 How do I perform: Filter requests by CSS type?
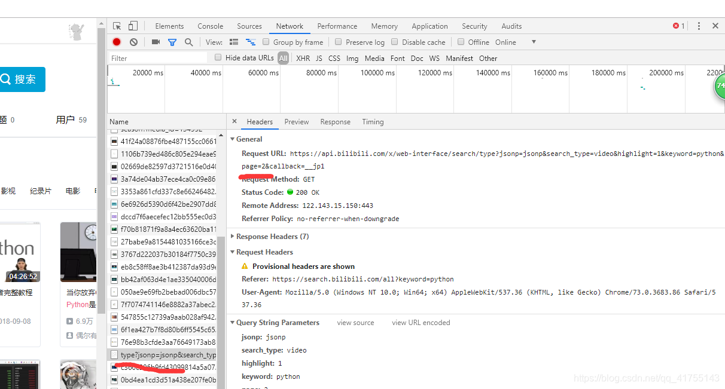[x=334, y=58]
